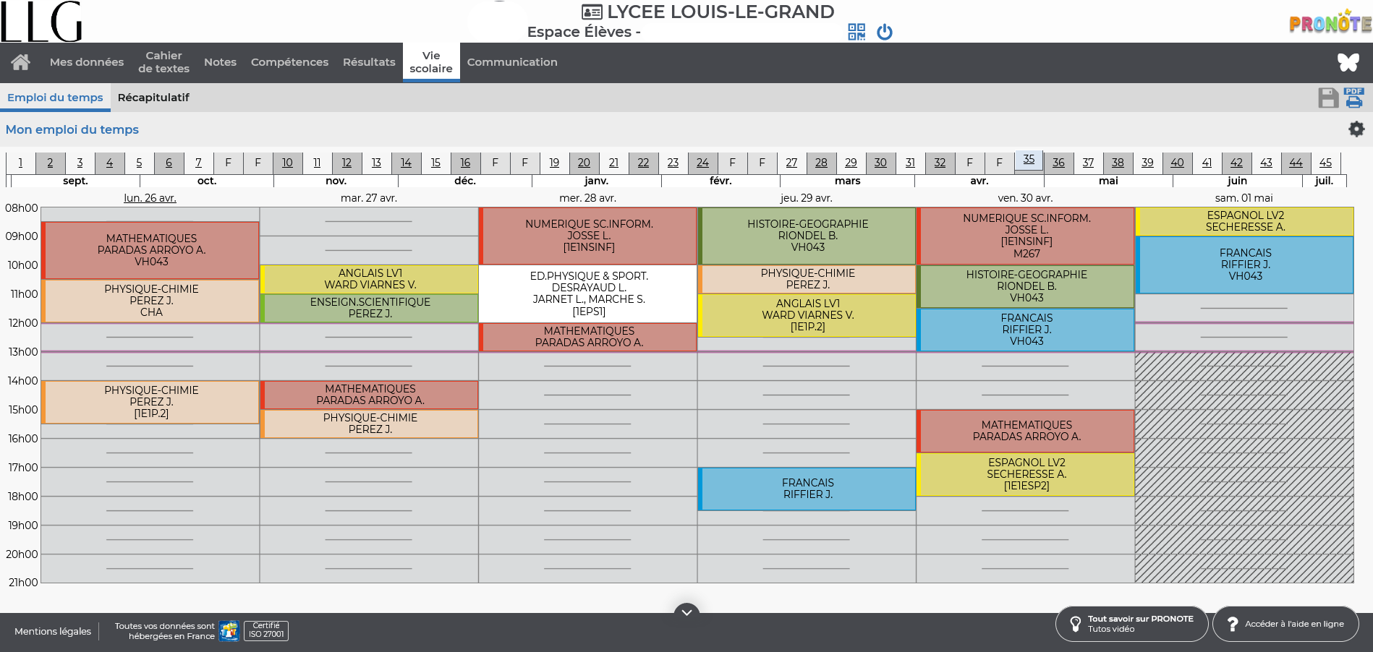Click the butterfly icon in navigation bar
The width and height of the screenshot is (1373, 652).
point(1348,62)
